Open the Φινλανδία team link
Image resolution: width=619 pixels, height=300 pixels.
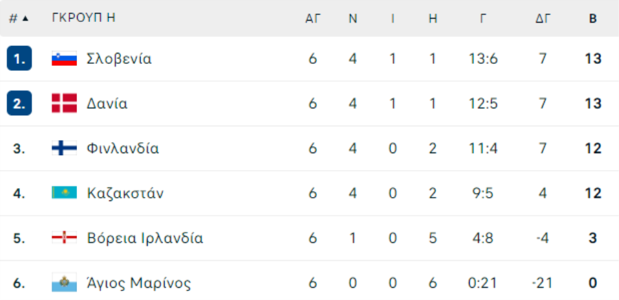click(x=123, y=148)
